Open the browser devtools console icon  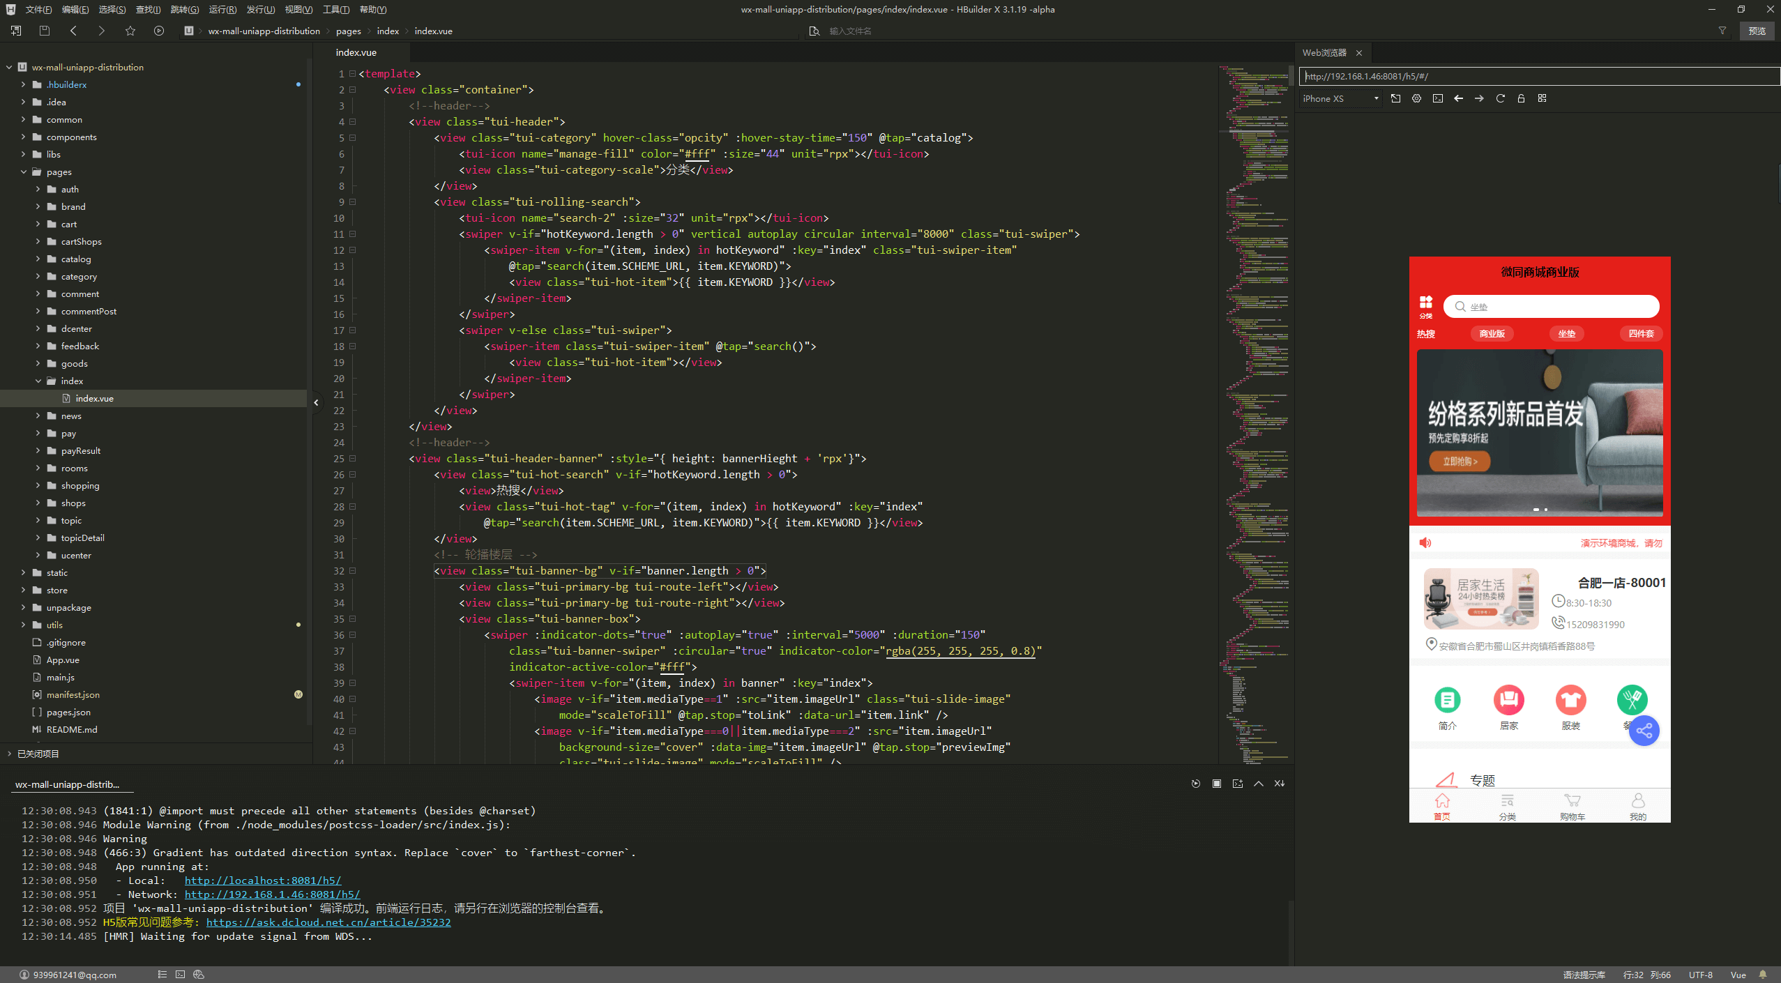(1437, 98)
